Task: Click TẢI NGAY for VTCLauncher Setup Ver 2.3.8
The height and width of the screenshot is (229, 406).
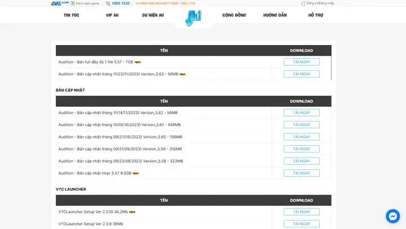Action: click(x=301, y=223)
